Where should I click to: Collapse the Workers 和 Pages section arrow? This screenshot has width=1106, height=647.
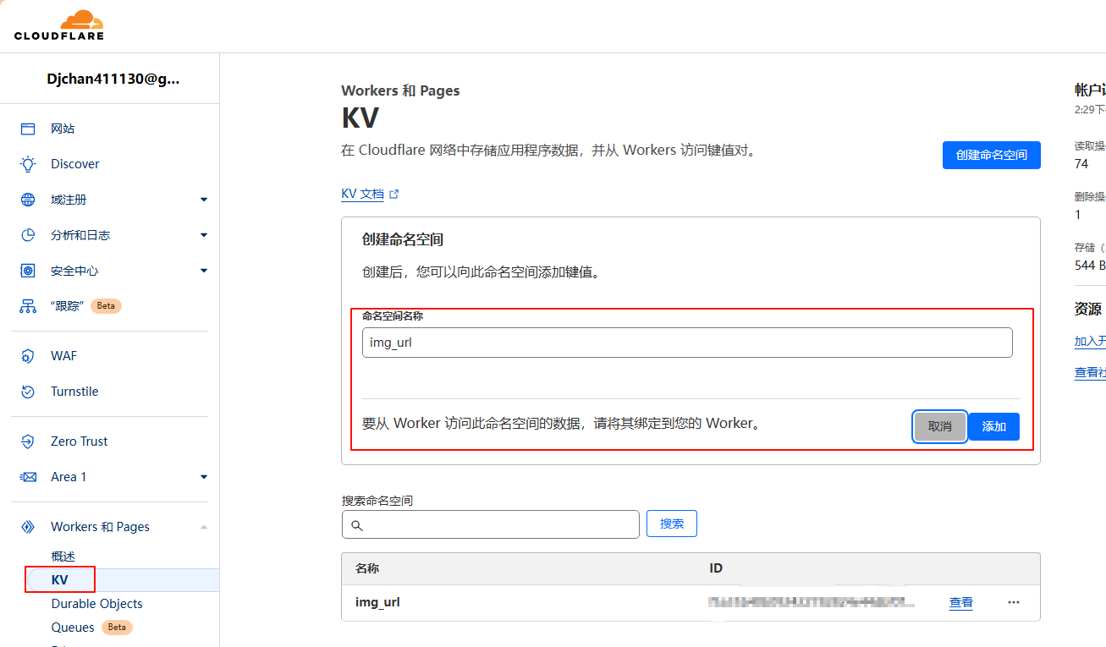203,527
